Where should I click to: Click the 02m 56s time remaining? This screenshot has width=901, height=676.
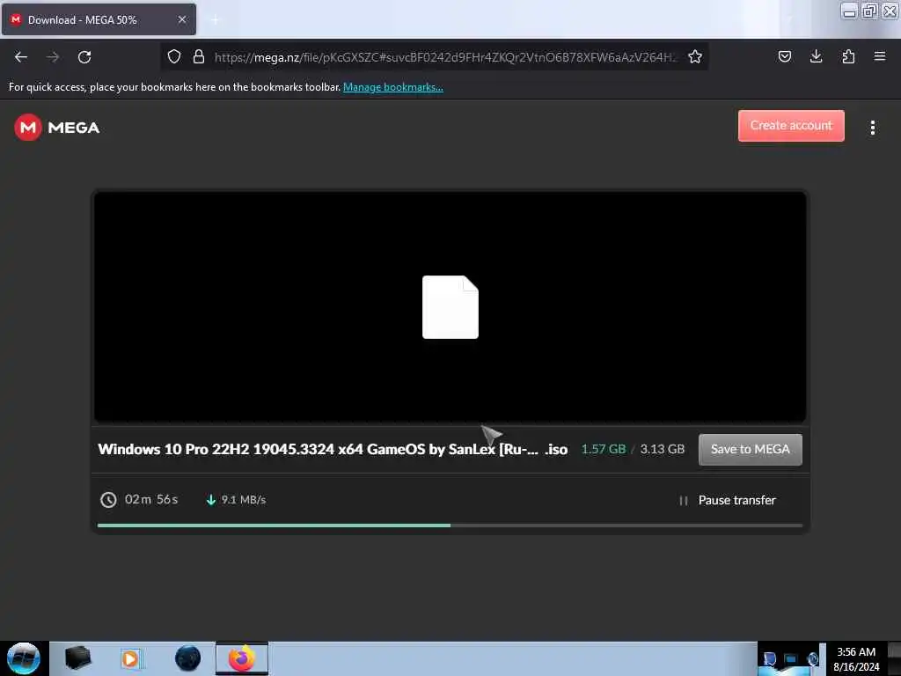pos(151,500)
